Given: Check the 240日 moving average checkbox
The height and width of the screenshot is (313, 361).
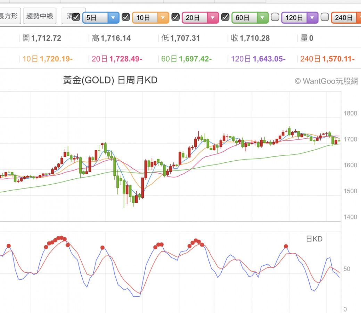Looking at the screenshot, I should [x=325, y=17].
